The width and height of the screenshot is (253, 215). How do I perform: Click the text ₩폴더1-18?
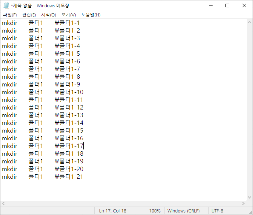69,153
